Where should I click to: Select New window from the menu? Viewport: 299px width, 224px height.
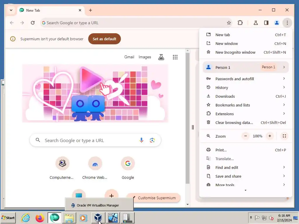click(246, 44)
